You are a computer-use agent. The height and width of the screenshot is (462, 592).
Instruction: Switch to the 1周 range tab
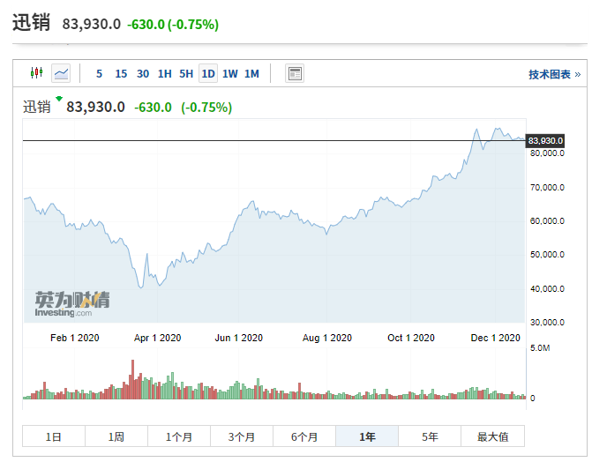(x=116, y=436)
